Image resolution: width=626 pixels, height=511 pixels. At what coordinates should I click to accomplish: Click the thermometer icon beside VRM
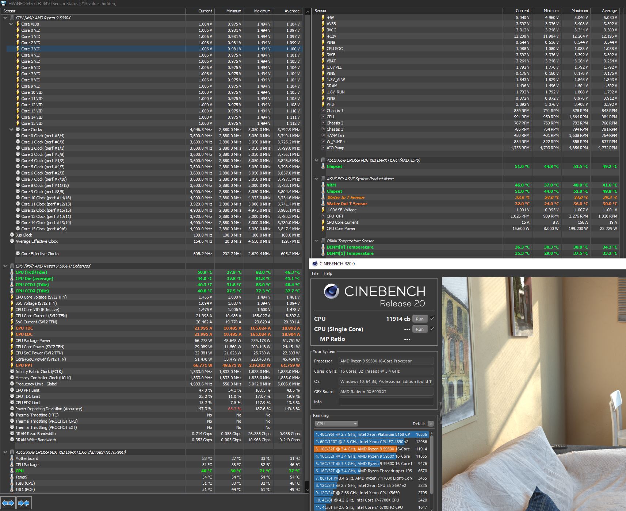[x=323, y=185]
